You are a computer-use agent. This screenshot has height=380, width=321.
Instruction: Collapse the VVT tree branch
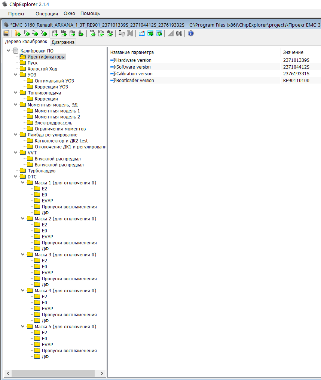click(16, 153)
